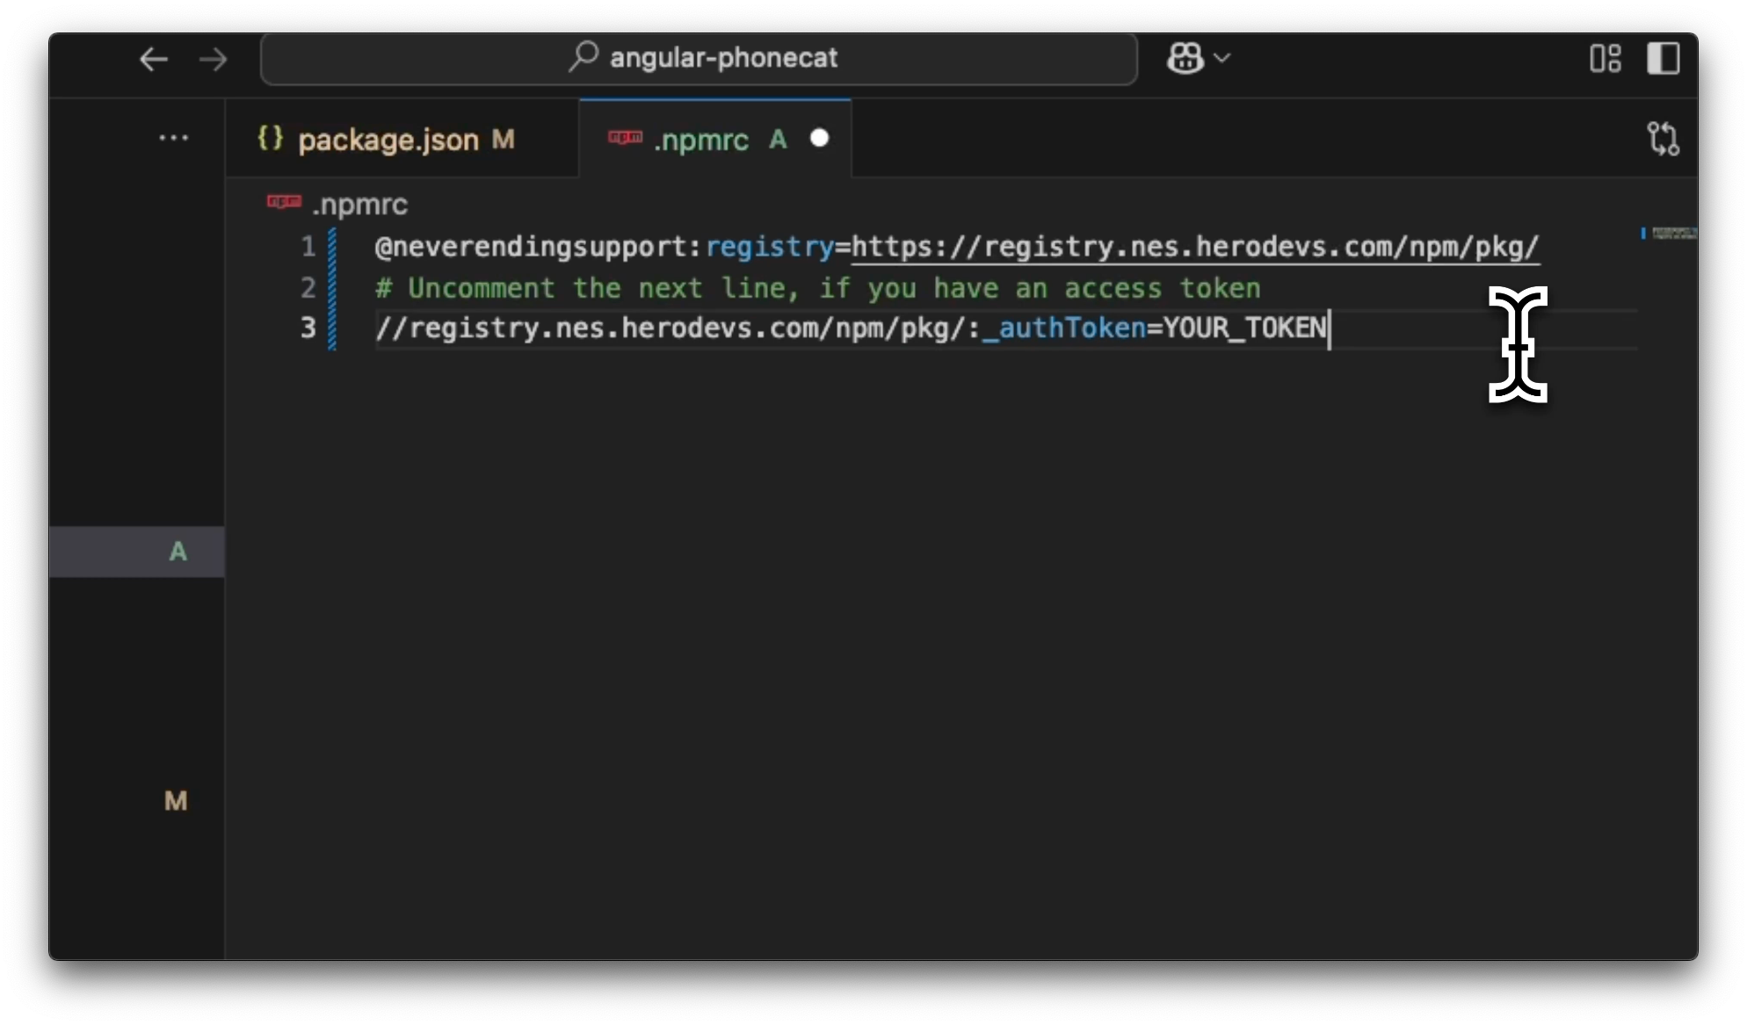Expand the Copilot dropdown chevron
The height and width of the screenshot is (1025, 1747).
pyautogui.click(x=1221, y=59)
